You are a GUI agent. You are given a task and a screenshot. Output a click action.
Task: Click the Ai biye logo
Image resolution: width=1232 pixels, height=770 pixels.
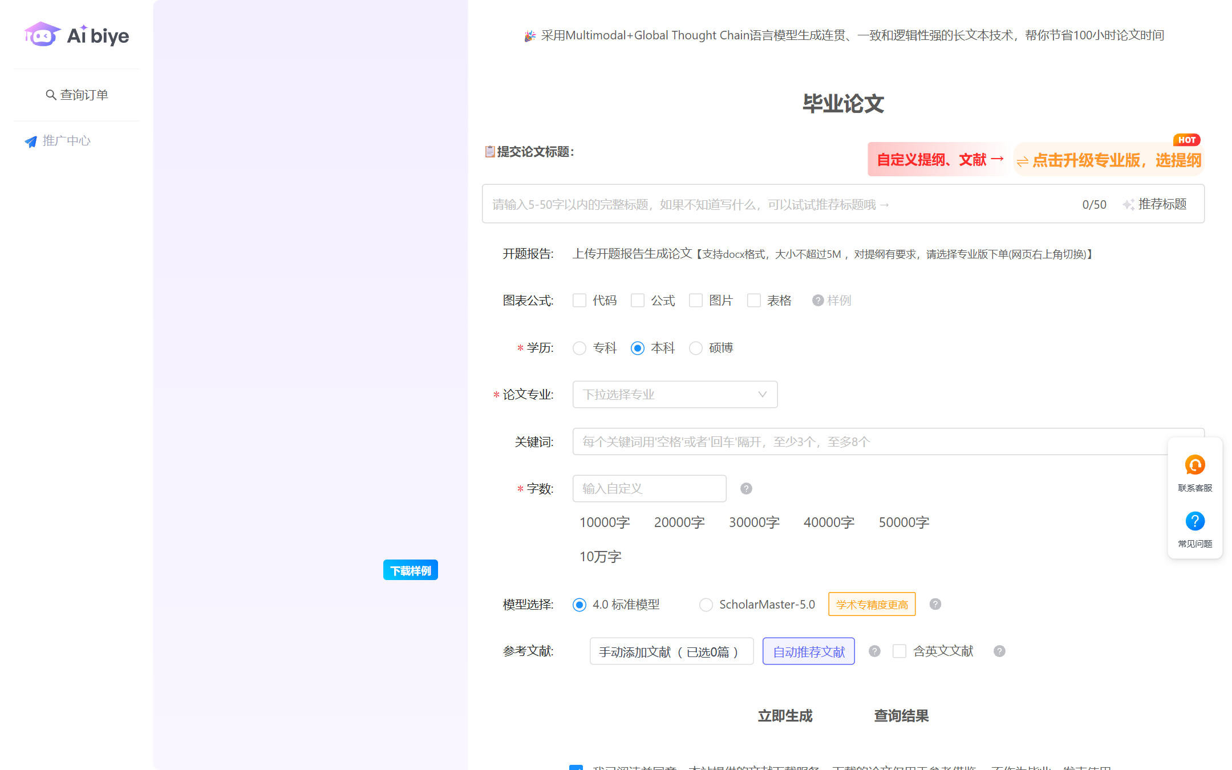(x=77, y=35)
